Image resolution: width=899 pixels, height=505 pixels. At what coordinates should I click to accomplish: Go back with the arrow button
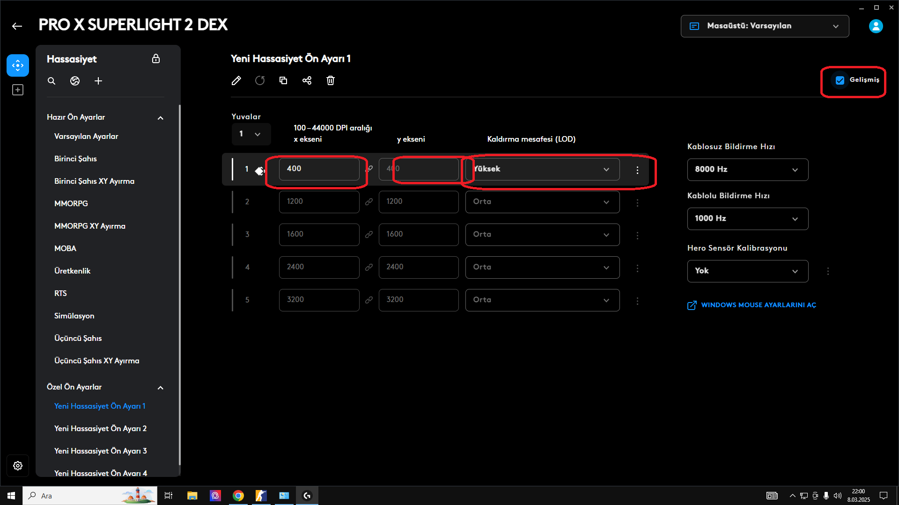pos(17,26)
